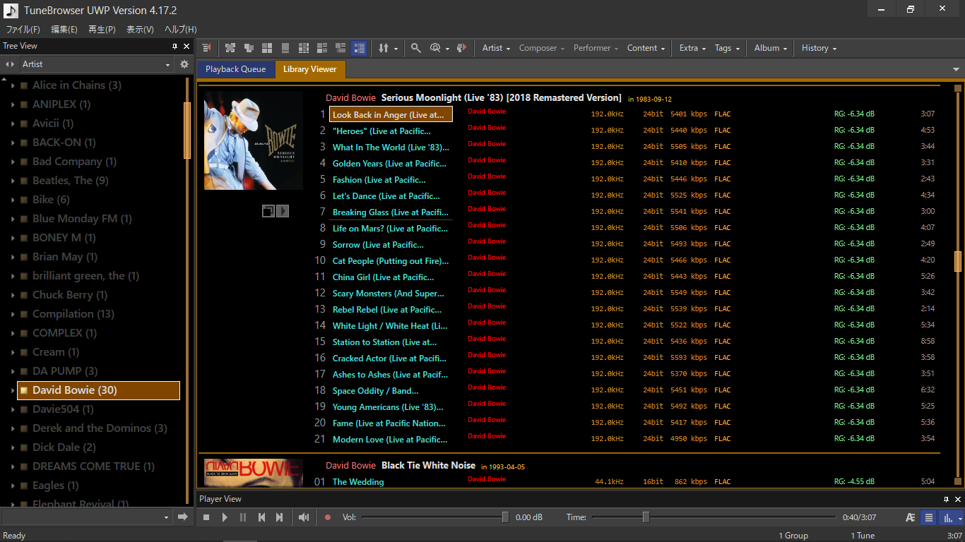Open the Album dropdown
This screenshot has height=542, width=965.
pyautogui.click(x=771, y=48)
